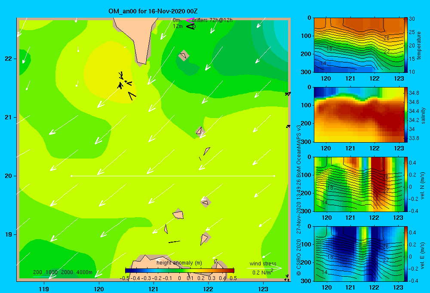Click the '© CSIRO 2020' copyright text

click(299, 257)
